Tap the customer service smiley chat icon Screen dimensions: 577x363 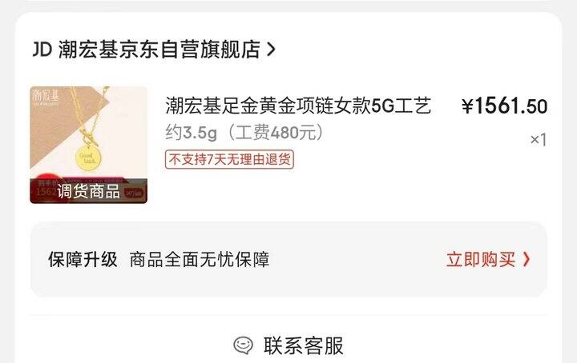coord(244,345)
